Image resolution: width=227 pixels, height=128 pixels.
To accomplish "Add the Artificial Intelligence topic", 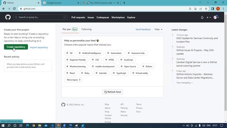I will click(x=90, y=53).
